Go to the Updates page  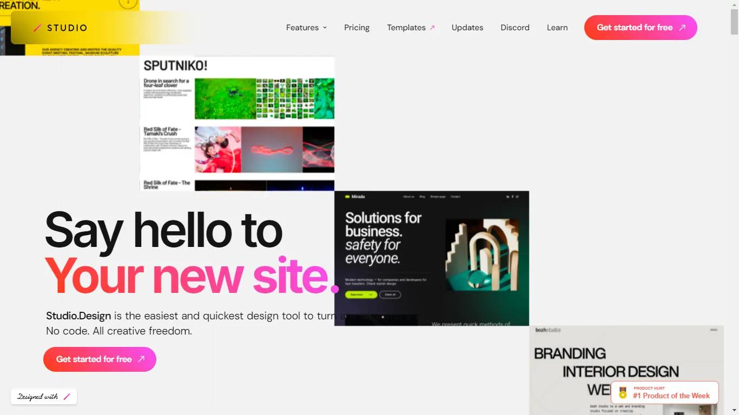(x=467, y=28)
